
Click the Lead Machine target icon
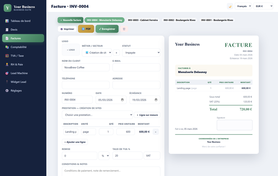click(7, 73)
